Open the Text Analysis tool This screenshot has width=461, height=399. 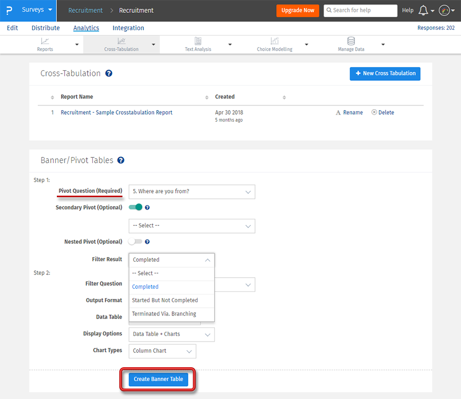point(198,44)
